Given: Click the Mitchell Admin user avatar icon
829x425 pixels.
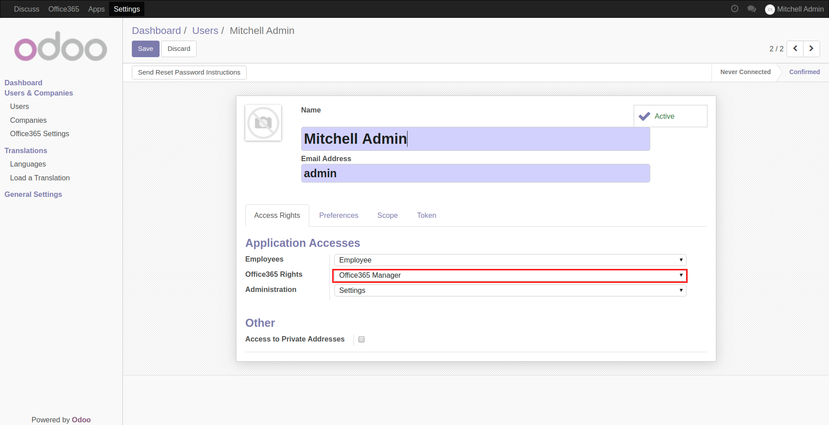Looking at the screenshot, I should tap(770, 9).
